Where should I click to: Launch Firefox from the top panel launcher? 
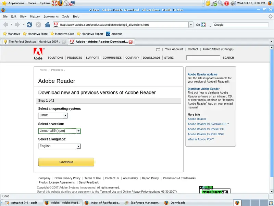pyautogui.click(x=61, y=3)
